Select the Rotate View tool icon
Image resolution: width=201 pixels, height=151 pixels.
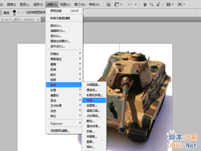[158, 4]
